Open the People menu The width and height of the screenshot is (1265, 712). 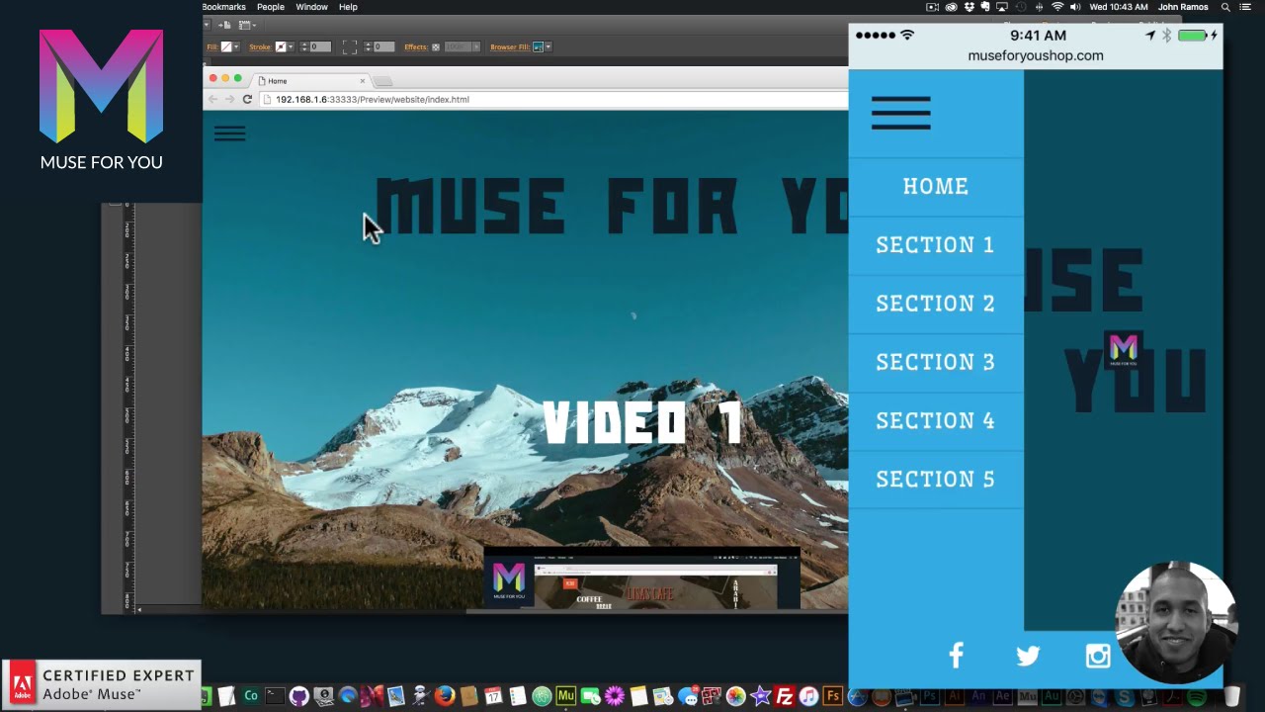(271, 7)
